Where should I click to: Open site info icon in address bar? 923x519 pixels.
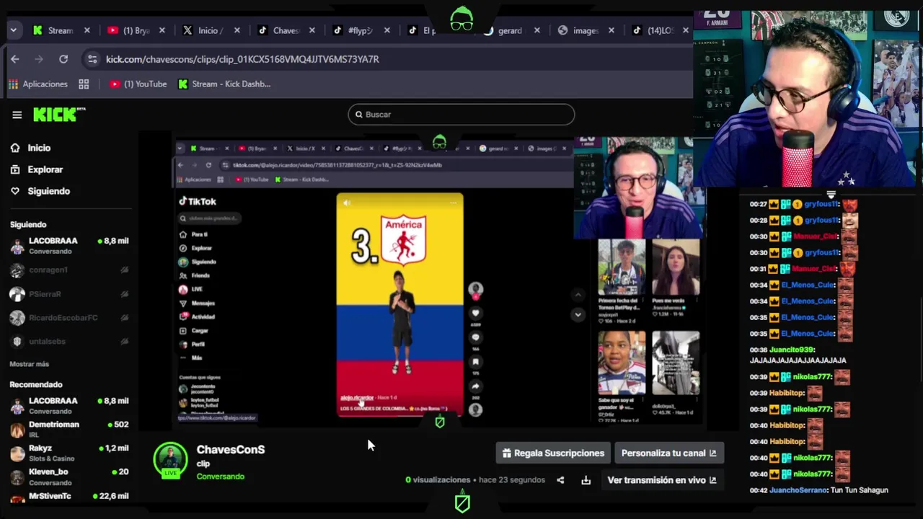[91, 59]
